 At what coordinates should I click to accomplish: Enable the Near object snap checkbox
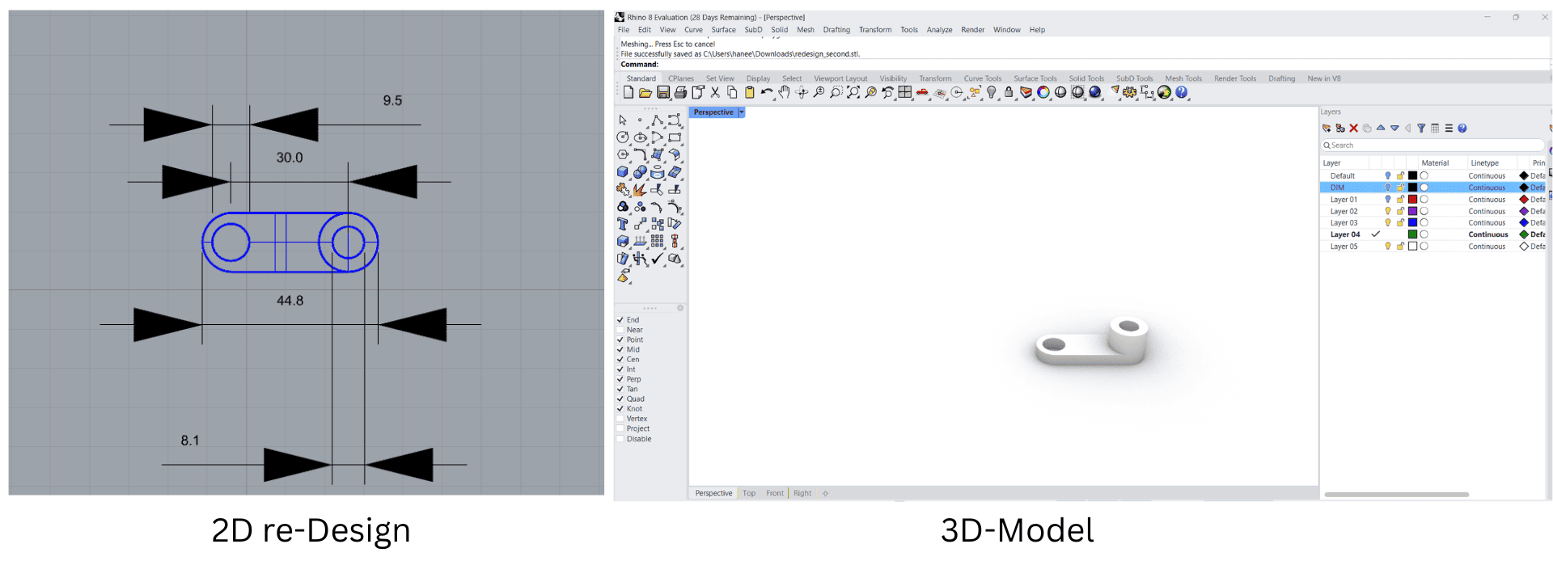tap(620, 330)
